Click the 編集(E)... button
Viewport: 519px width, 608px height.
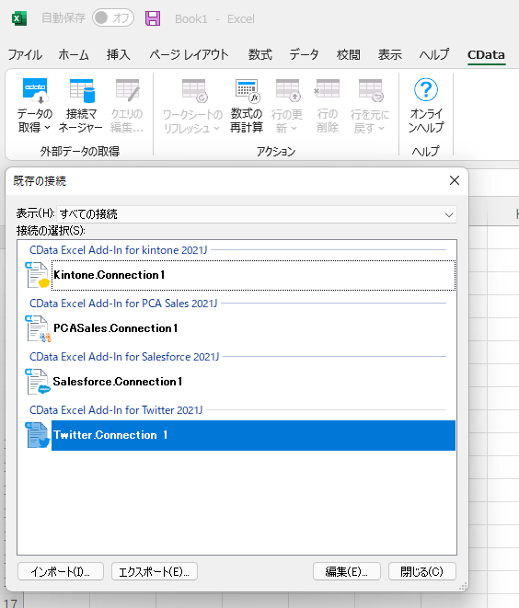click(347, 571)
